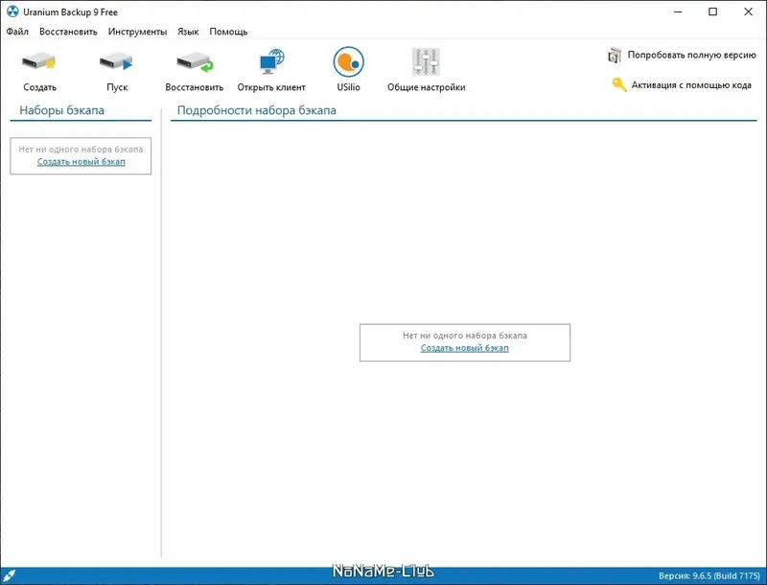Viewport: 767px width, 585px height.
Task: Click Создать новый бэкап in details panel
Action: tap(465, 348)
